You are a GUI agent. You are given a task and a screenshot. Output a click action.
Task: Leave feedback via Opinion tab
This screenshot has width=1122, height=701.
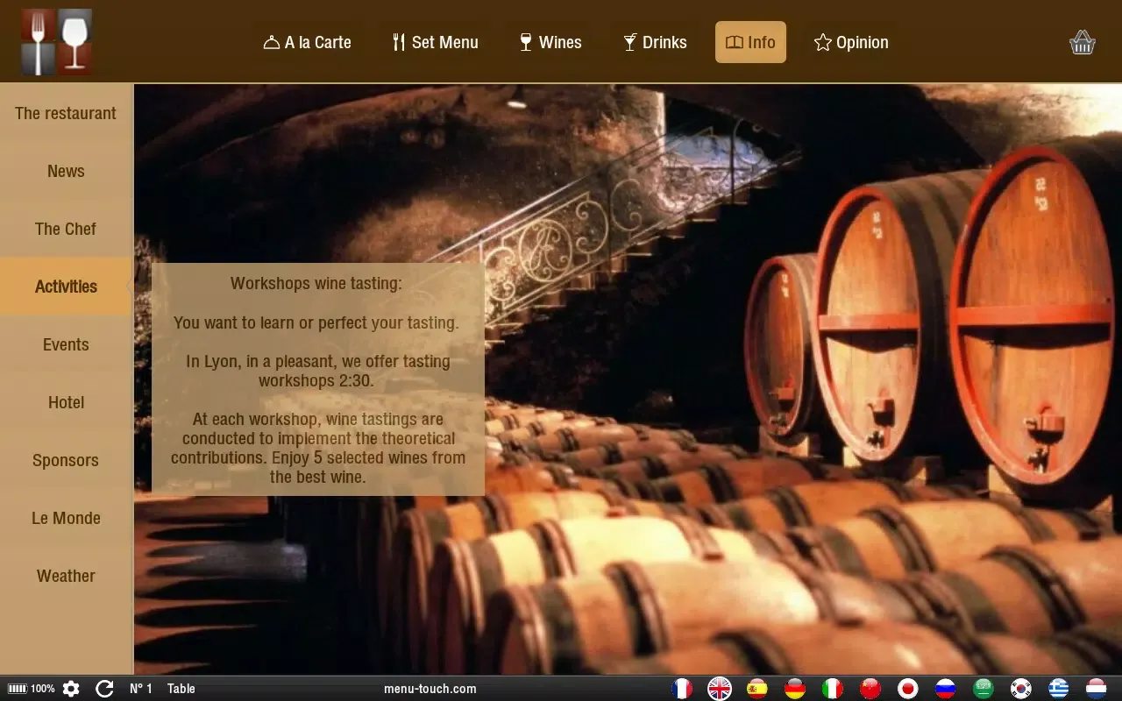[x=851, y=42]
